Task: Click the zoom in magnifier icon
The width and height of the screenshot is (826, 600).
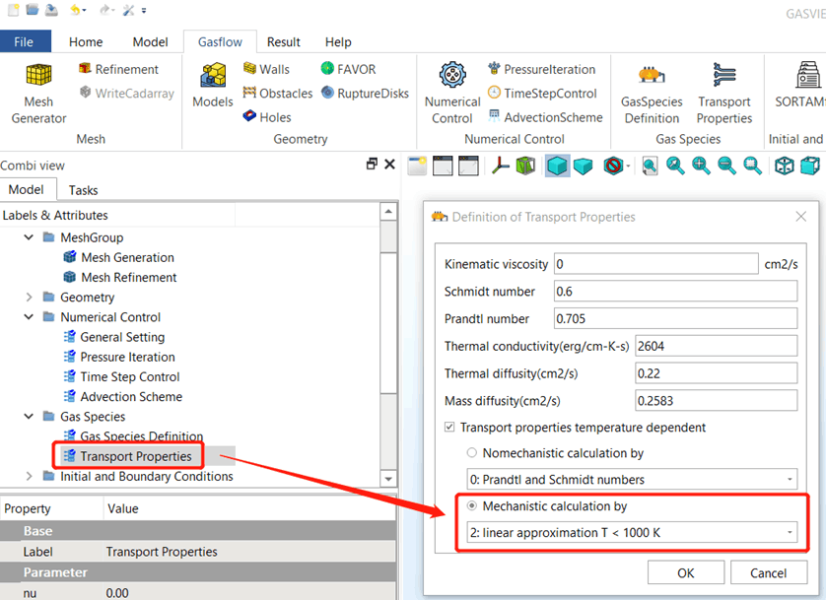Action: click(x=701, y=166)
